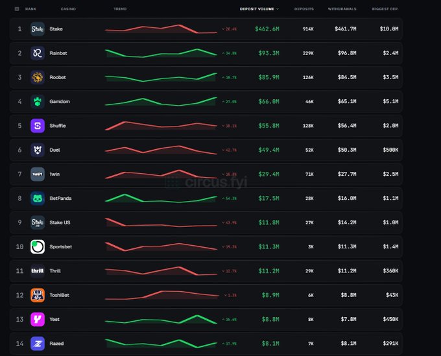The image size is (441, 356).
Task: Click the Rainbet logo icon
Action: pyautogui.click(x=38, y=53)
